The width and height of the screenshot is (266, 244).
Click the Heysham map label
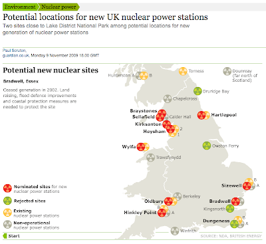coord(154,132)
